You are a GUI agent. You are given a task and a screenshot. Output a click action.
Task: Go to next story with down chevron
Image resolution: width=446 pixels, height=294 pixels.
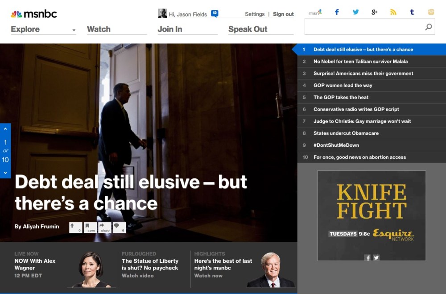[5, 173]
